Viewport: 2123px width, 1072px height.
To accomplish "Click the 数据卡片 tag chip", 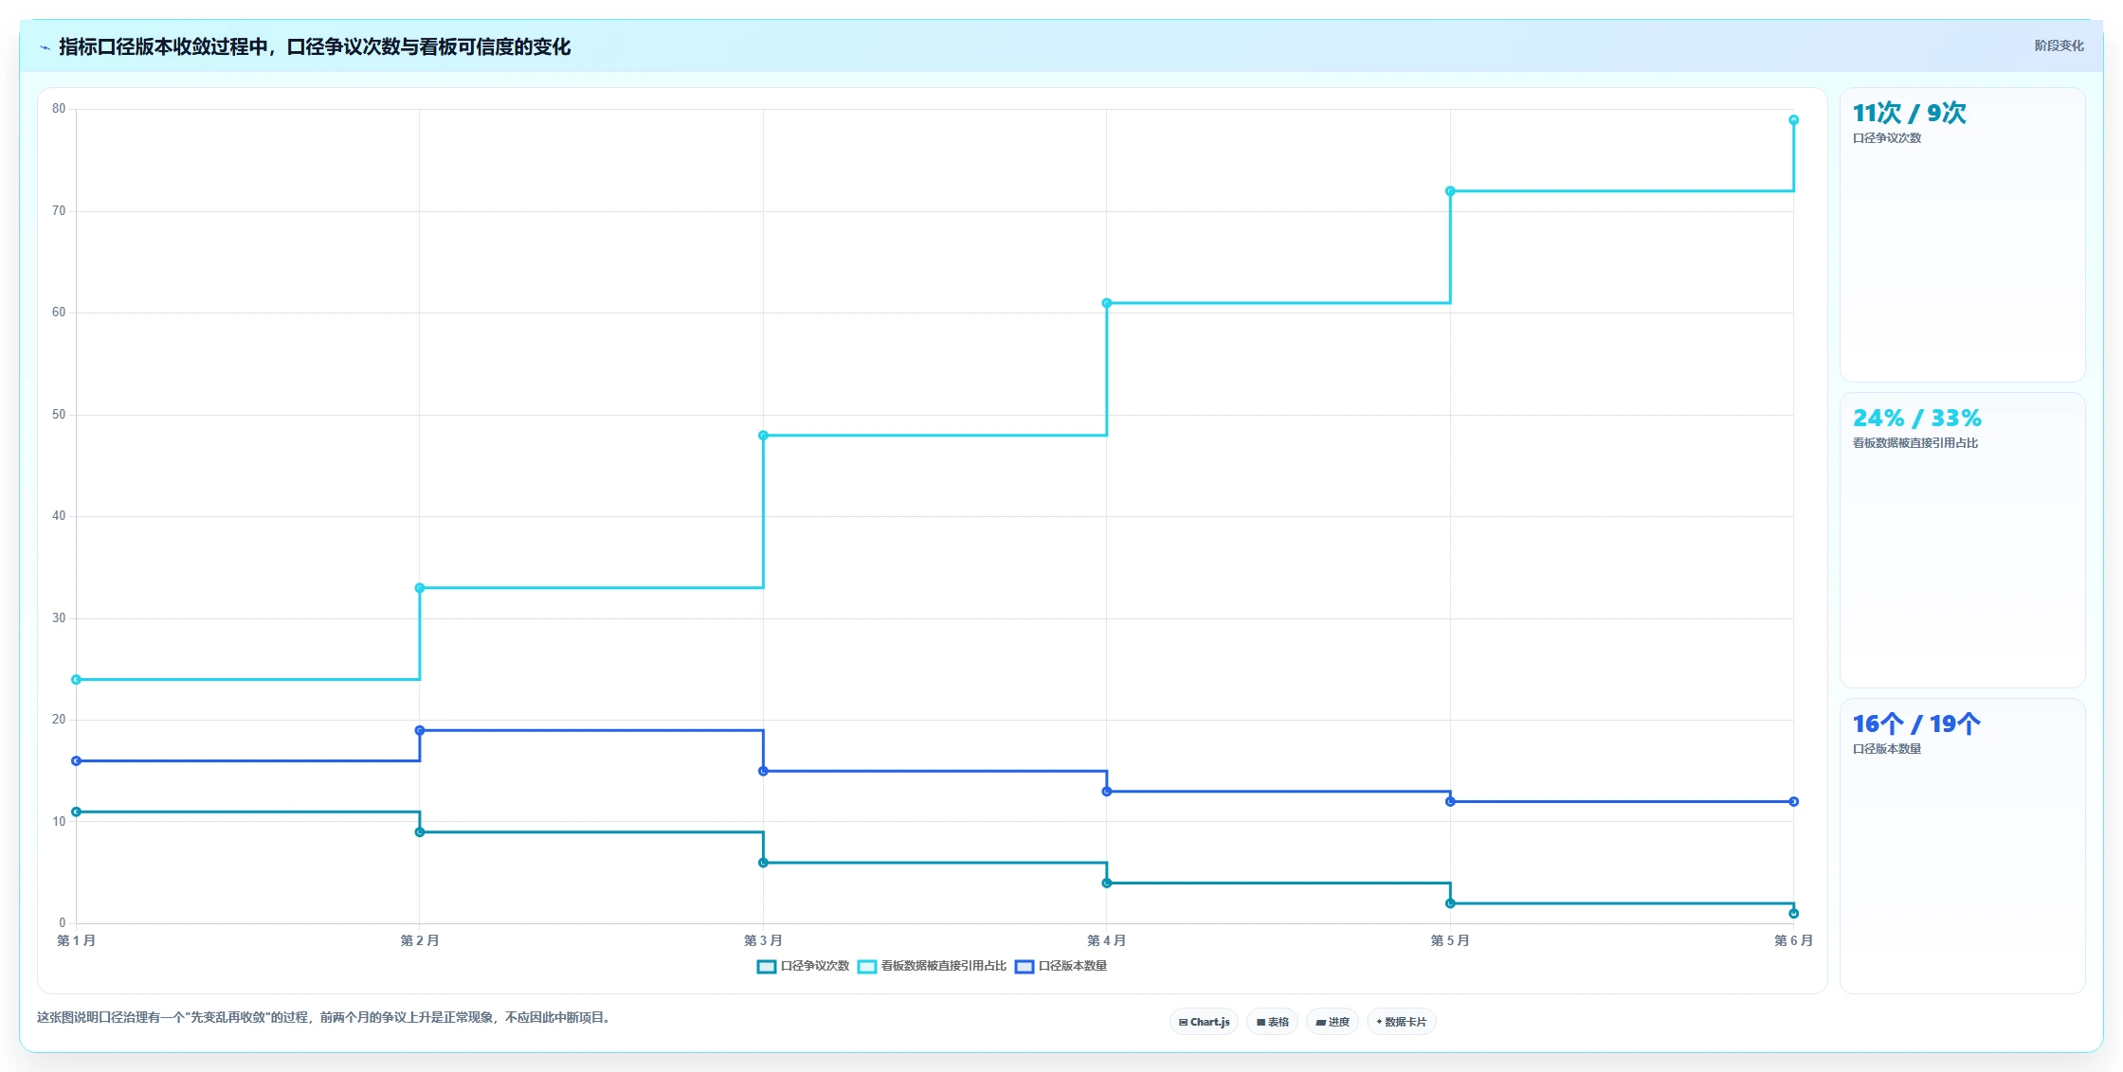I will (1401, 1022).
